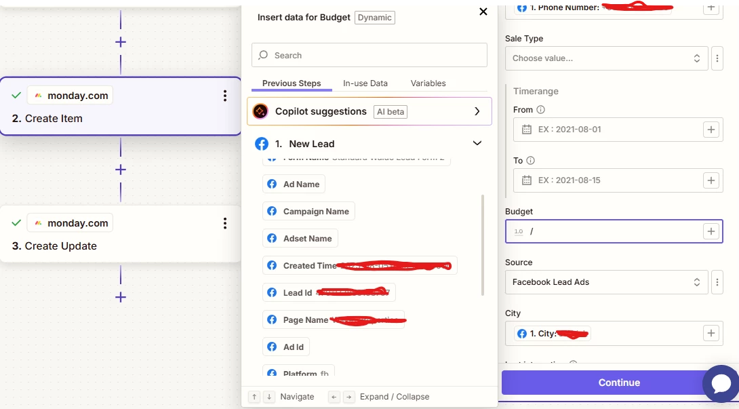739x409 pixels.
Task: Close the Insert data panel
Action: [x=483, y=12]
